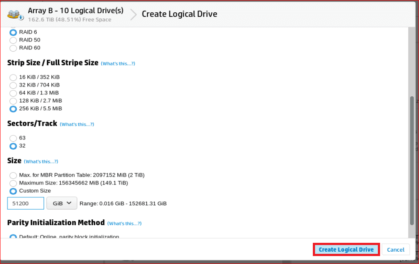Open Parity Initialization "What's this" help
Viewport: 419px width, 264px height.
pyautogui.click(x=124, y=223)
